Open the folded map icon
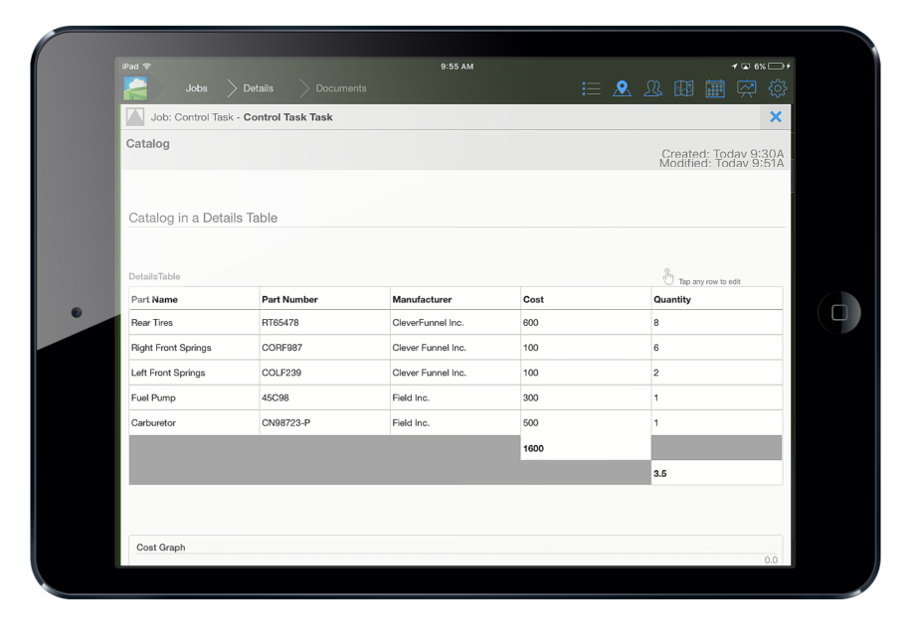This screenshot has width=915, height=629. (x=684, y=88)
